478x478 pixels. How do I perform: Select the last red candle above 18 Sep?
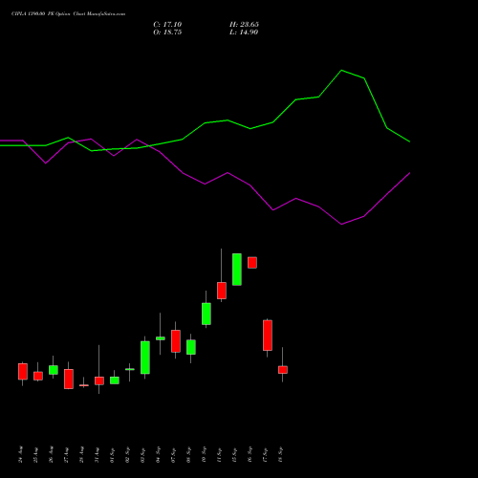click(x=283, y=370)
